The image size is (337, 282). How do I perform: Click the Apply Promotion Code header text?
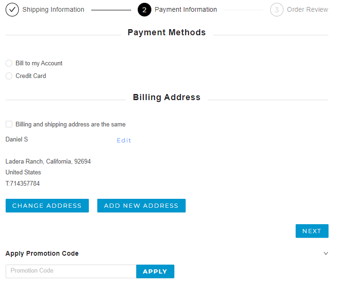42,253
